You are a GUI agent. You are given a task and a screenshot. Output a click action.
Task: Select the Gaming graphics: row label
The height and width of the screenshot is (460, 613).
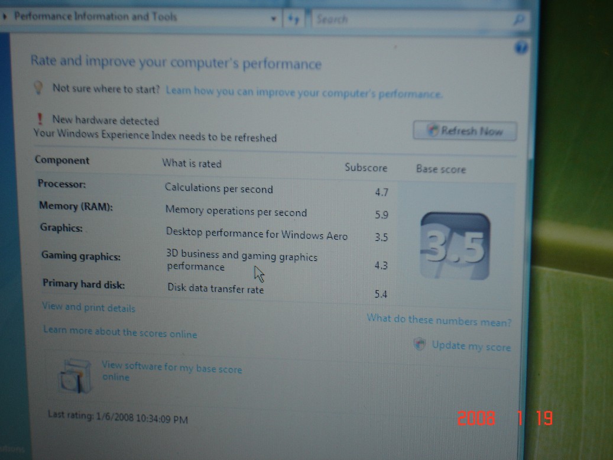point(81,256)
